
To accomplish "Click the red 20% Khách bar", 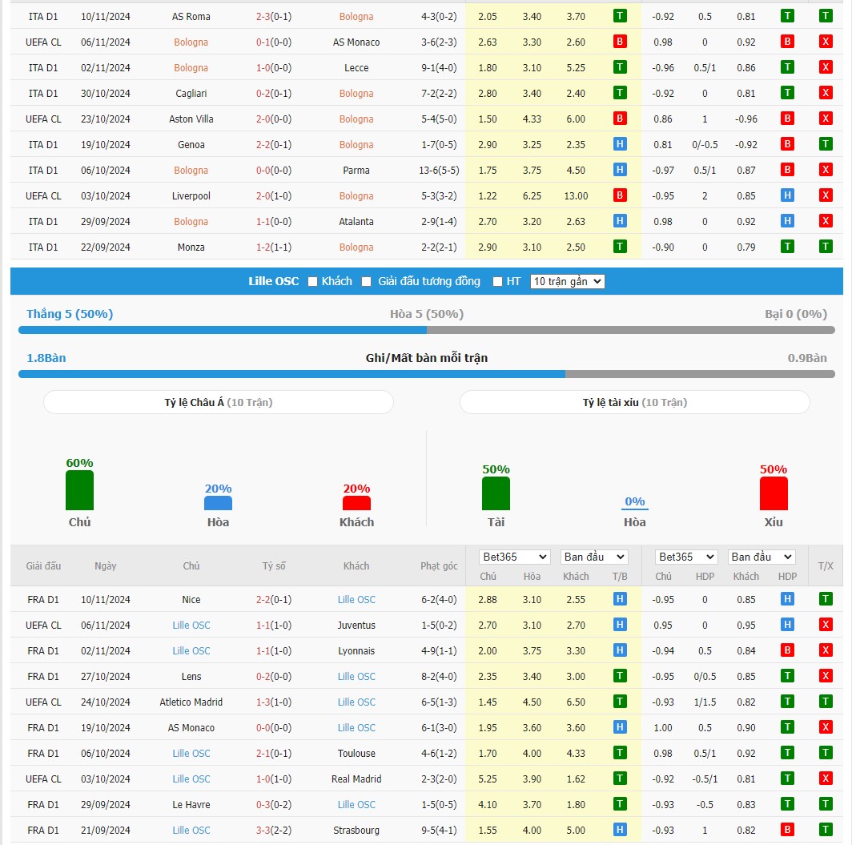I will (x=356, y=503).
